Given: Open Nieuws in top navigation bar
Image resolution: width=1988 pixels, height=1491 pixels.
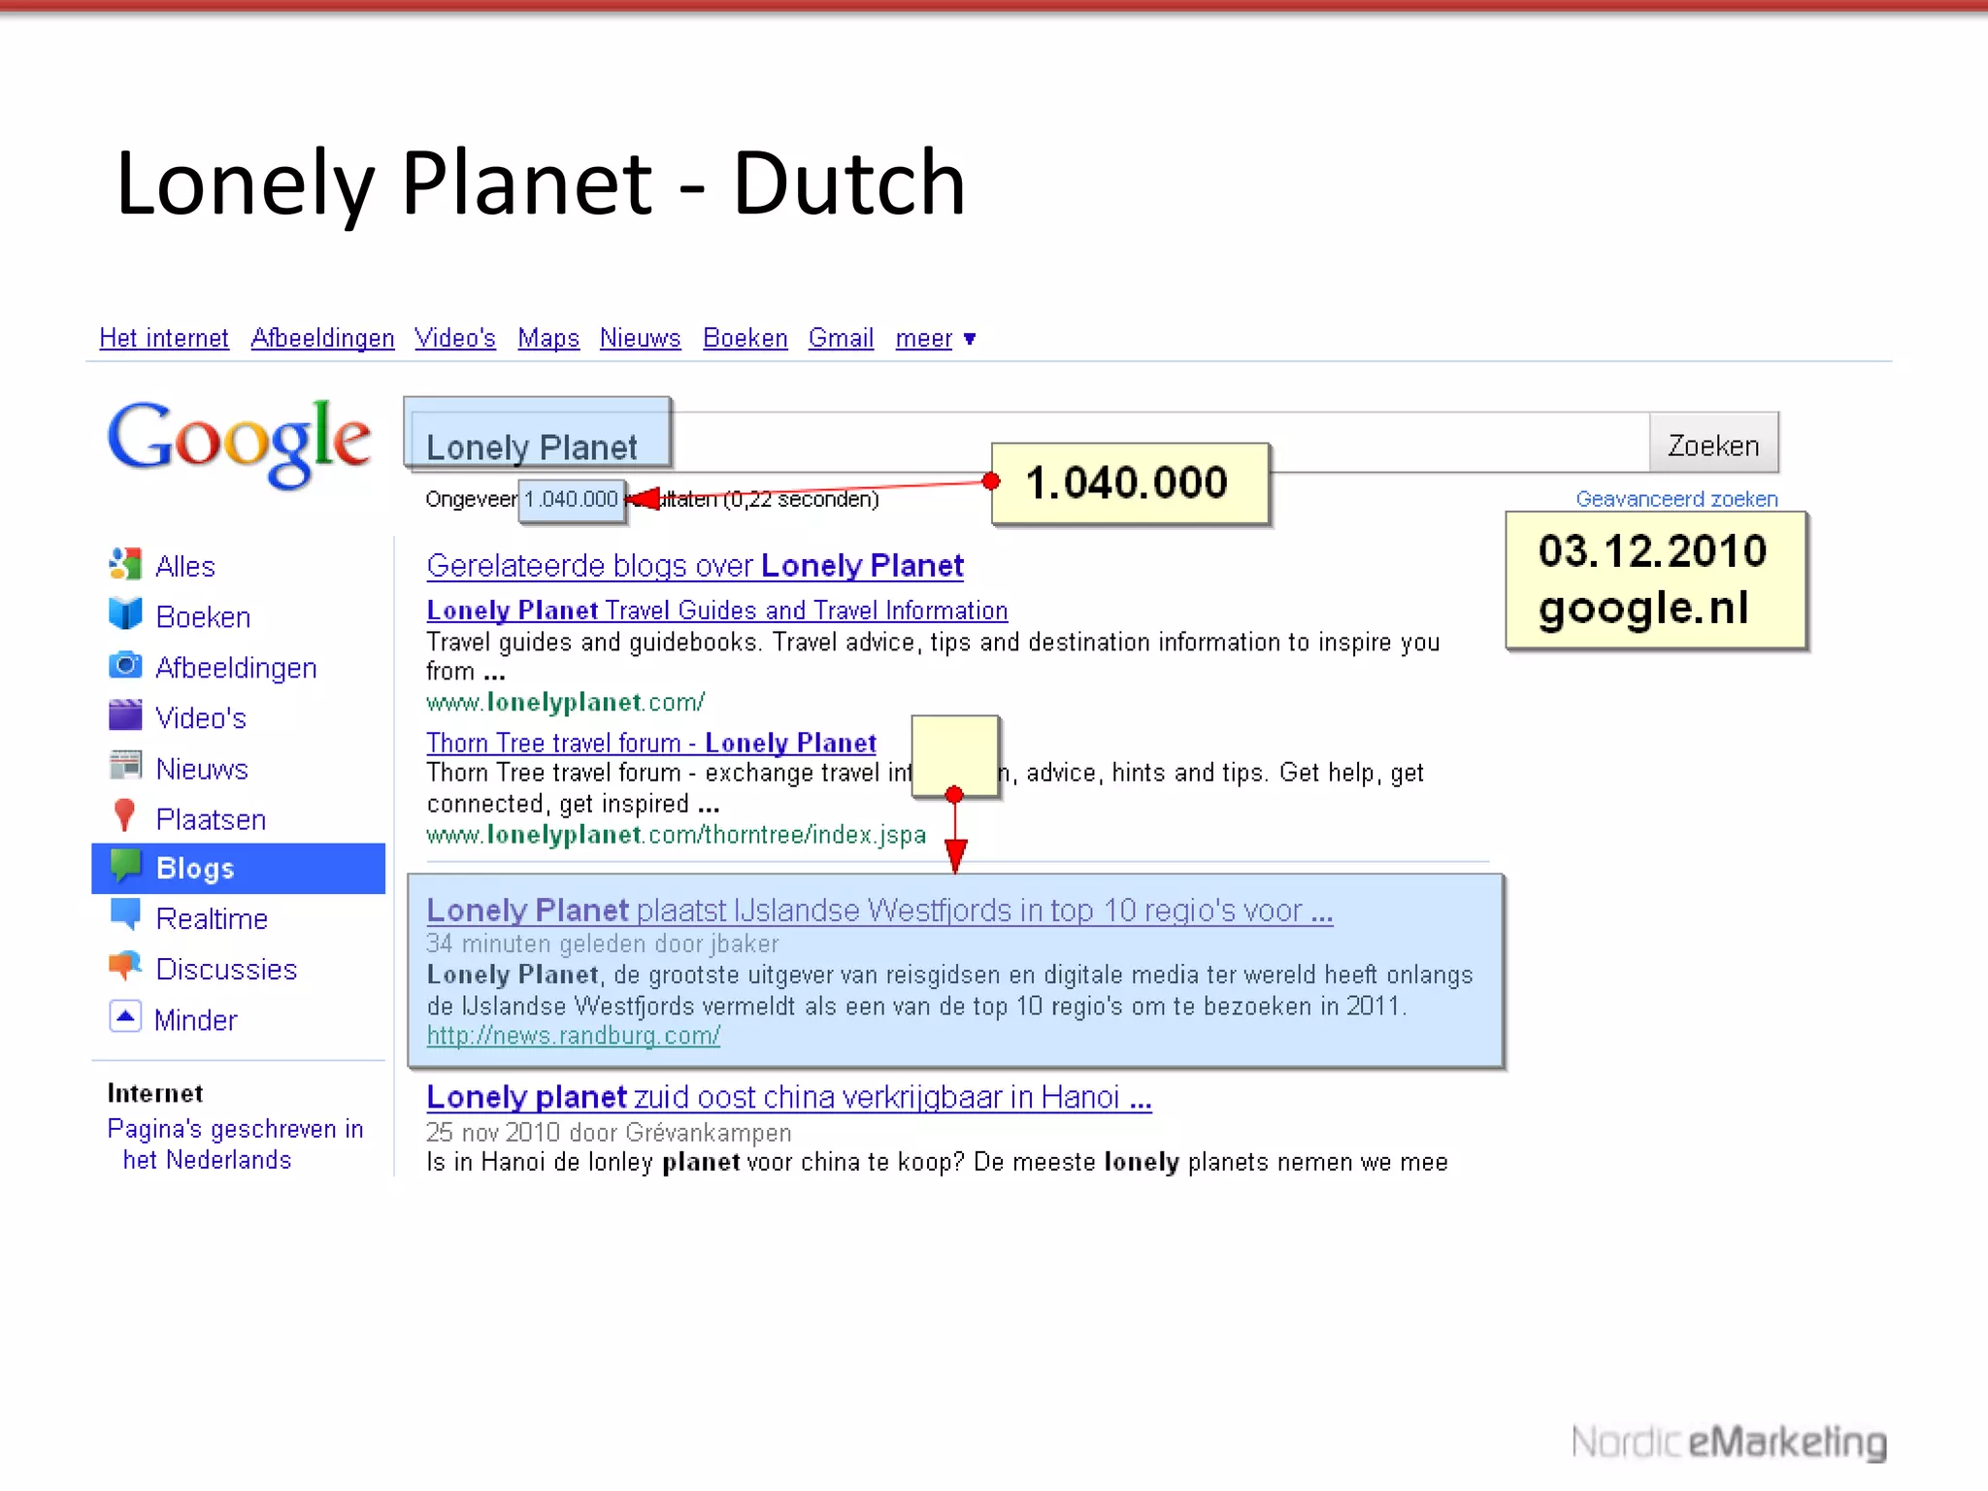Looking at the screenshot, I should 641,338.
